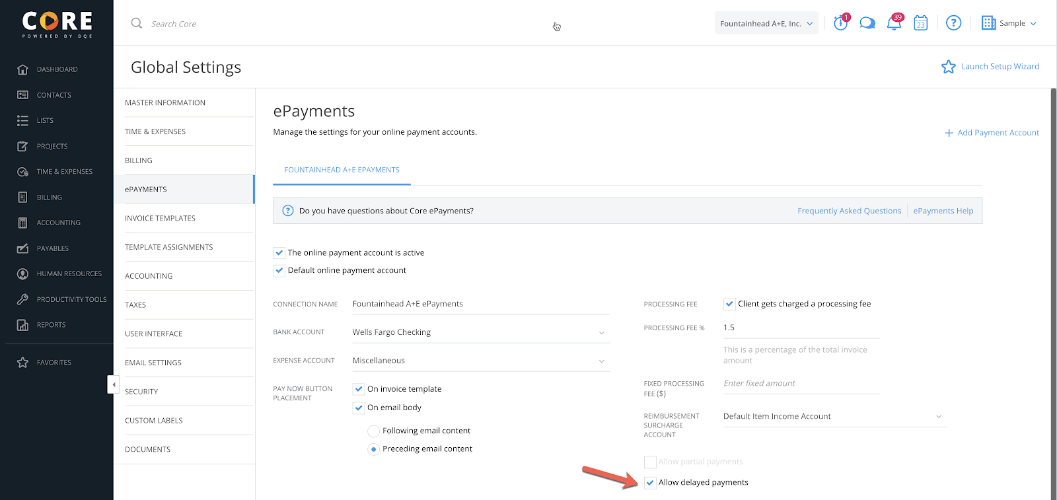Click the search magnifier icon
This screenshot has height=500, width=1057.
137,23
